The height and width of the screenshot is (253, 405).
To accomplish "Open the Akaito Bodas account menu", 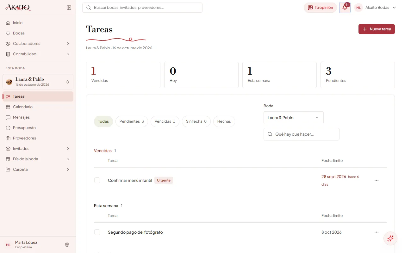I will 376,8.
